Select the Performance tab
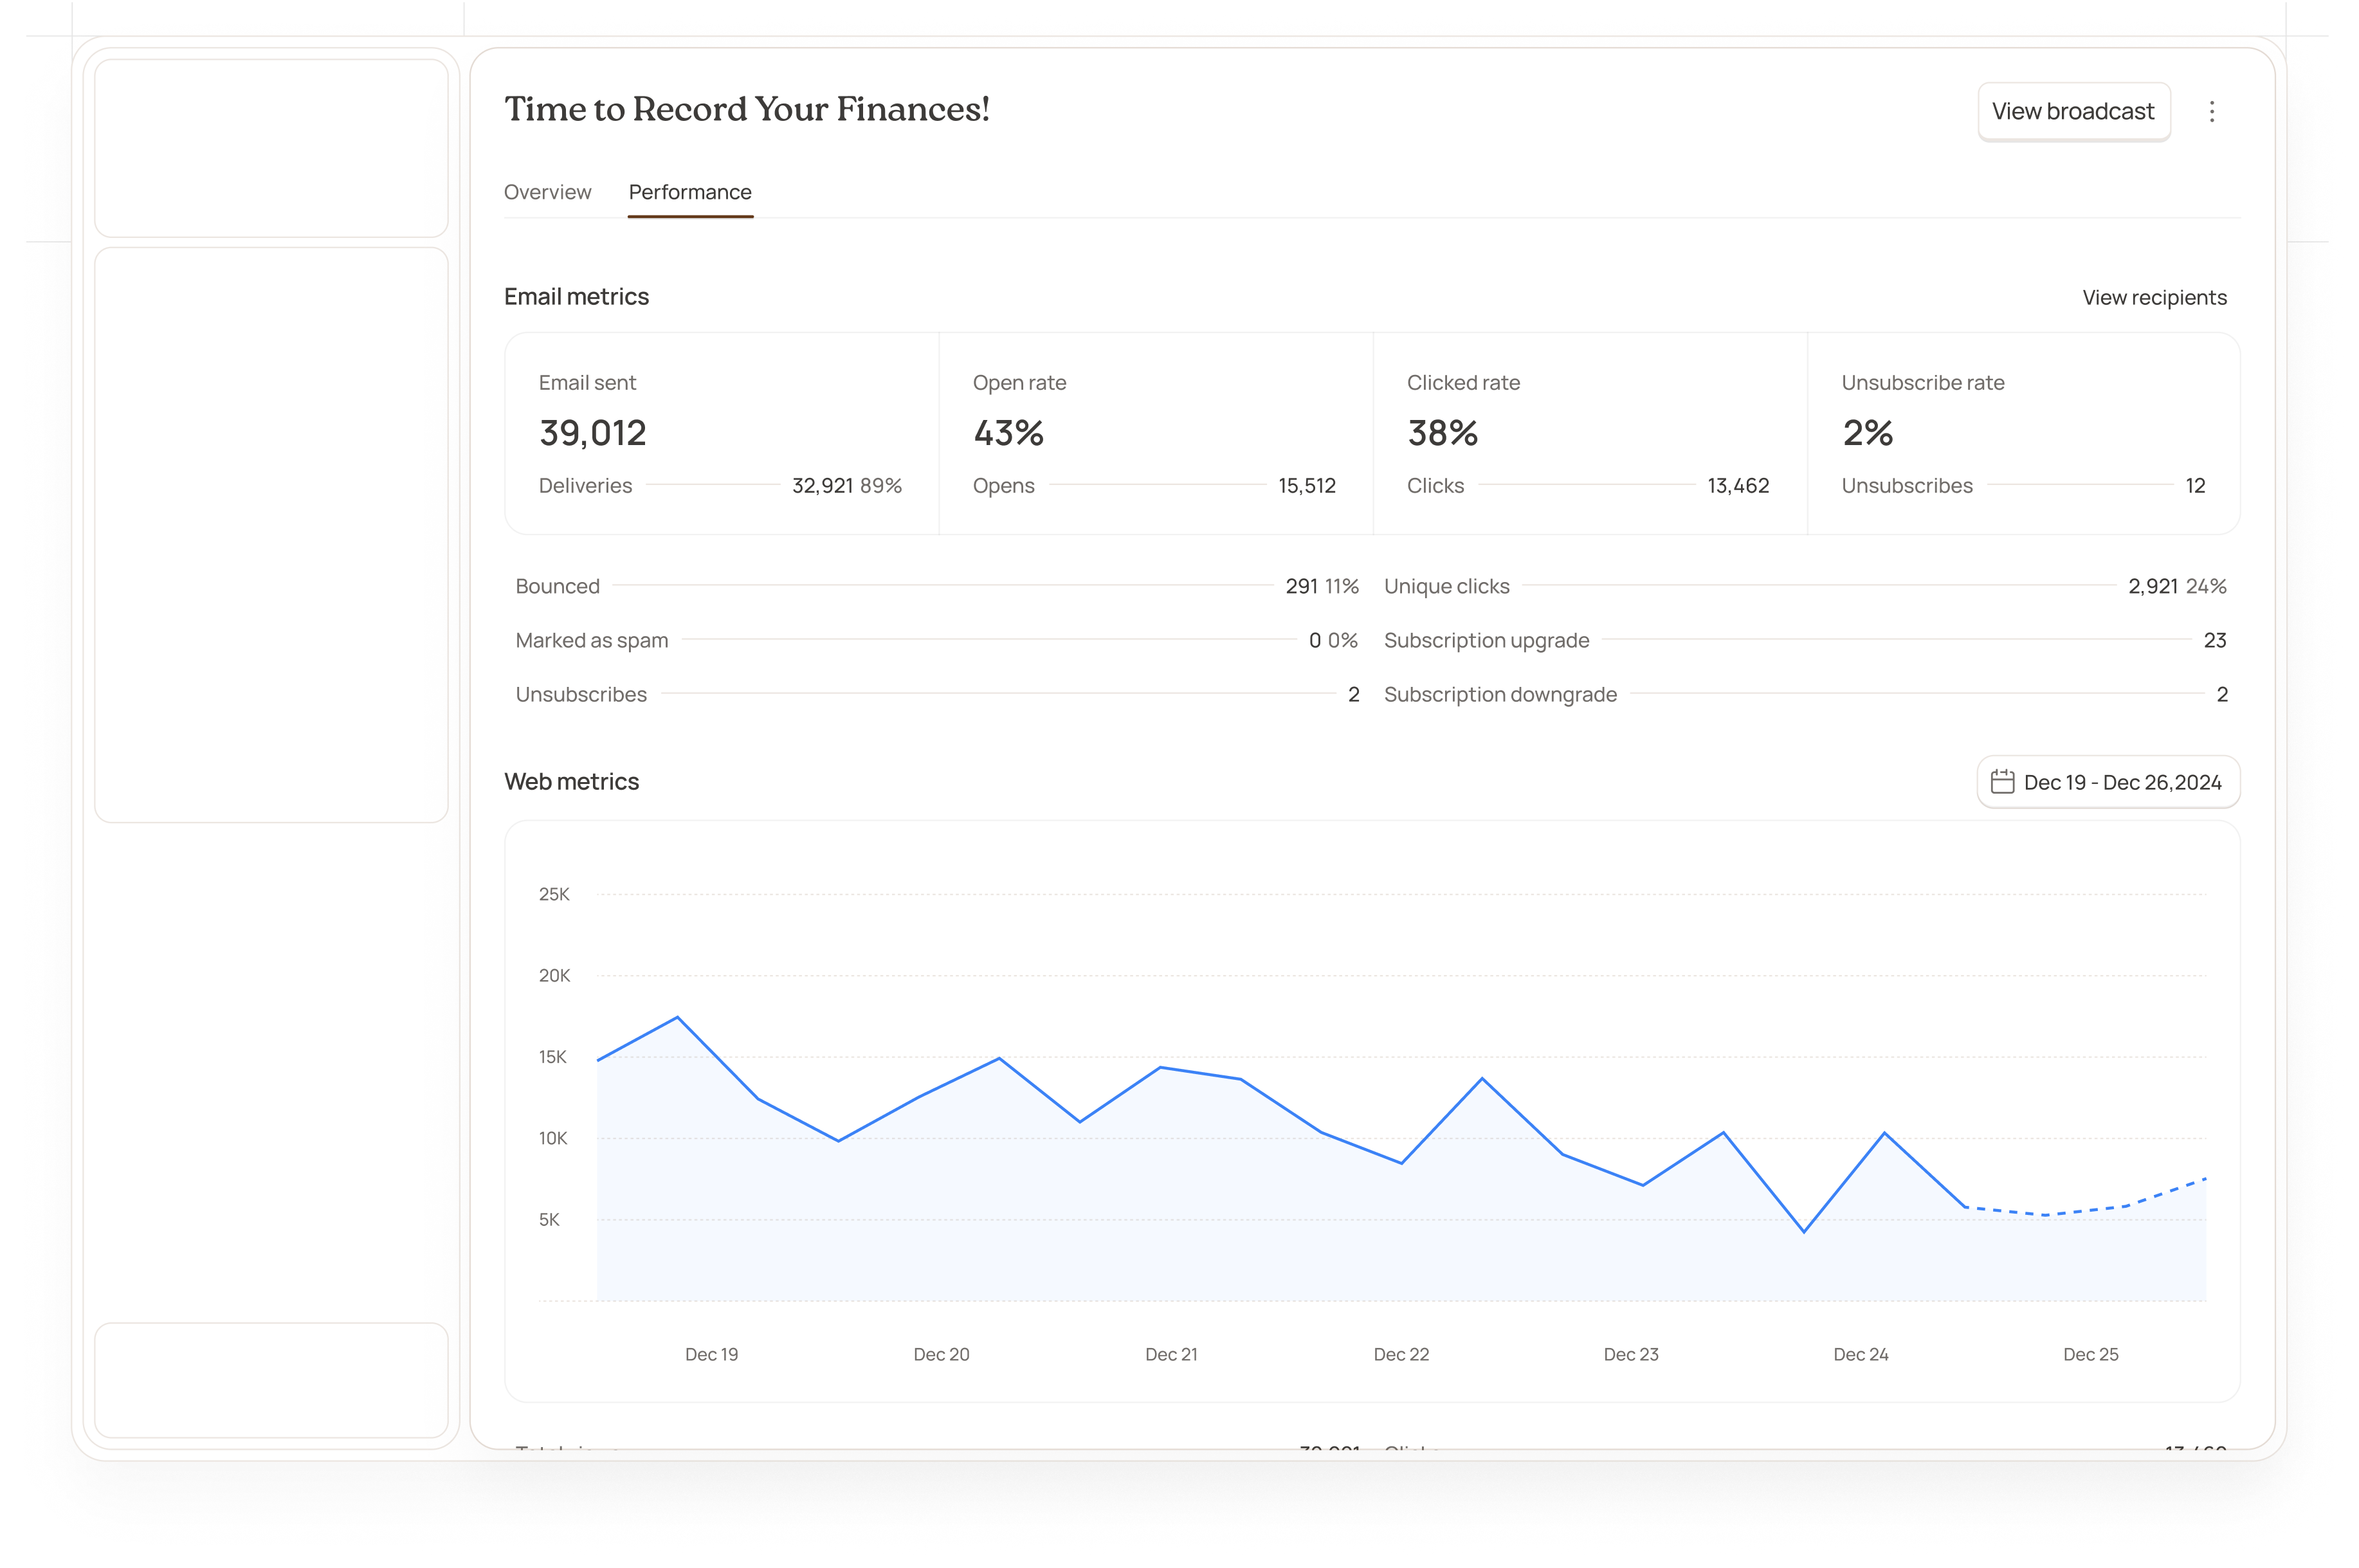The width and height of the screenshot is (2359, 1568). coord(690,192)
